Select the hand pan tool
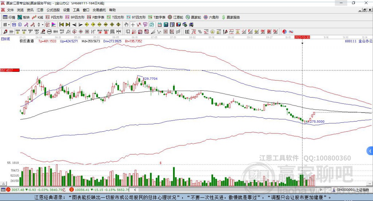 (x=126, y=25)
